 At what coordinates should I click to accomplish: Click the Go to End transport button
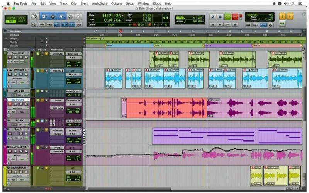point(235,25)
